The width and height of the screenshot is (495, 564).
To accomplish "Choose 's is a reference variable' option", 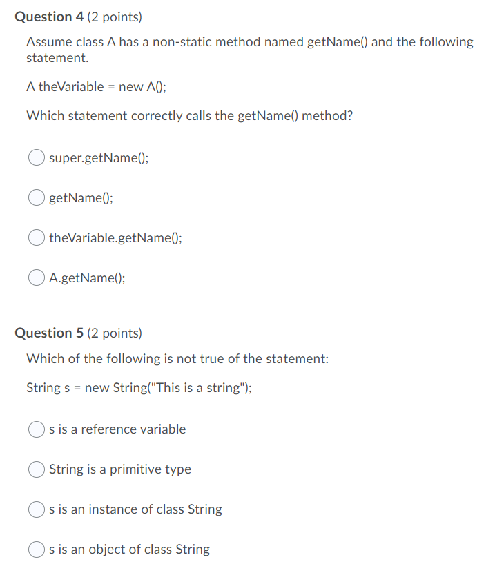I will click(117, 429).
